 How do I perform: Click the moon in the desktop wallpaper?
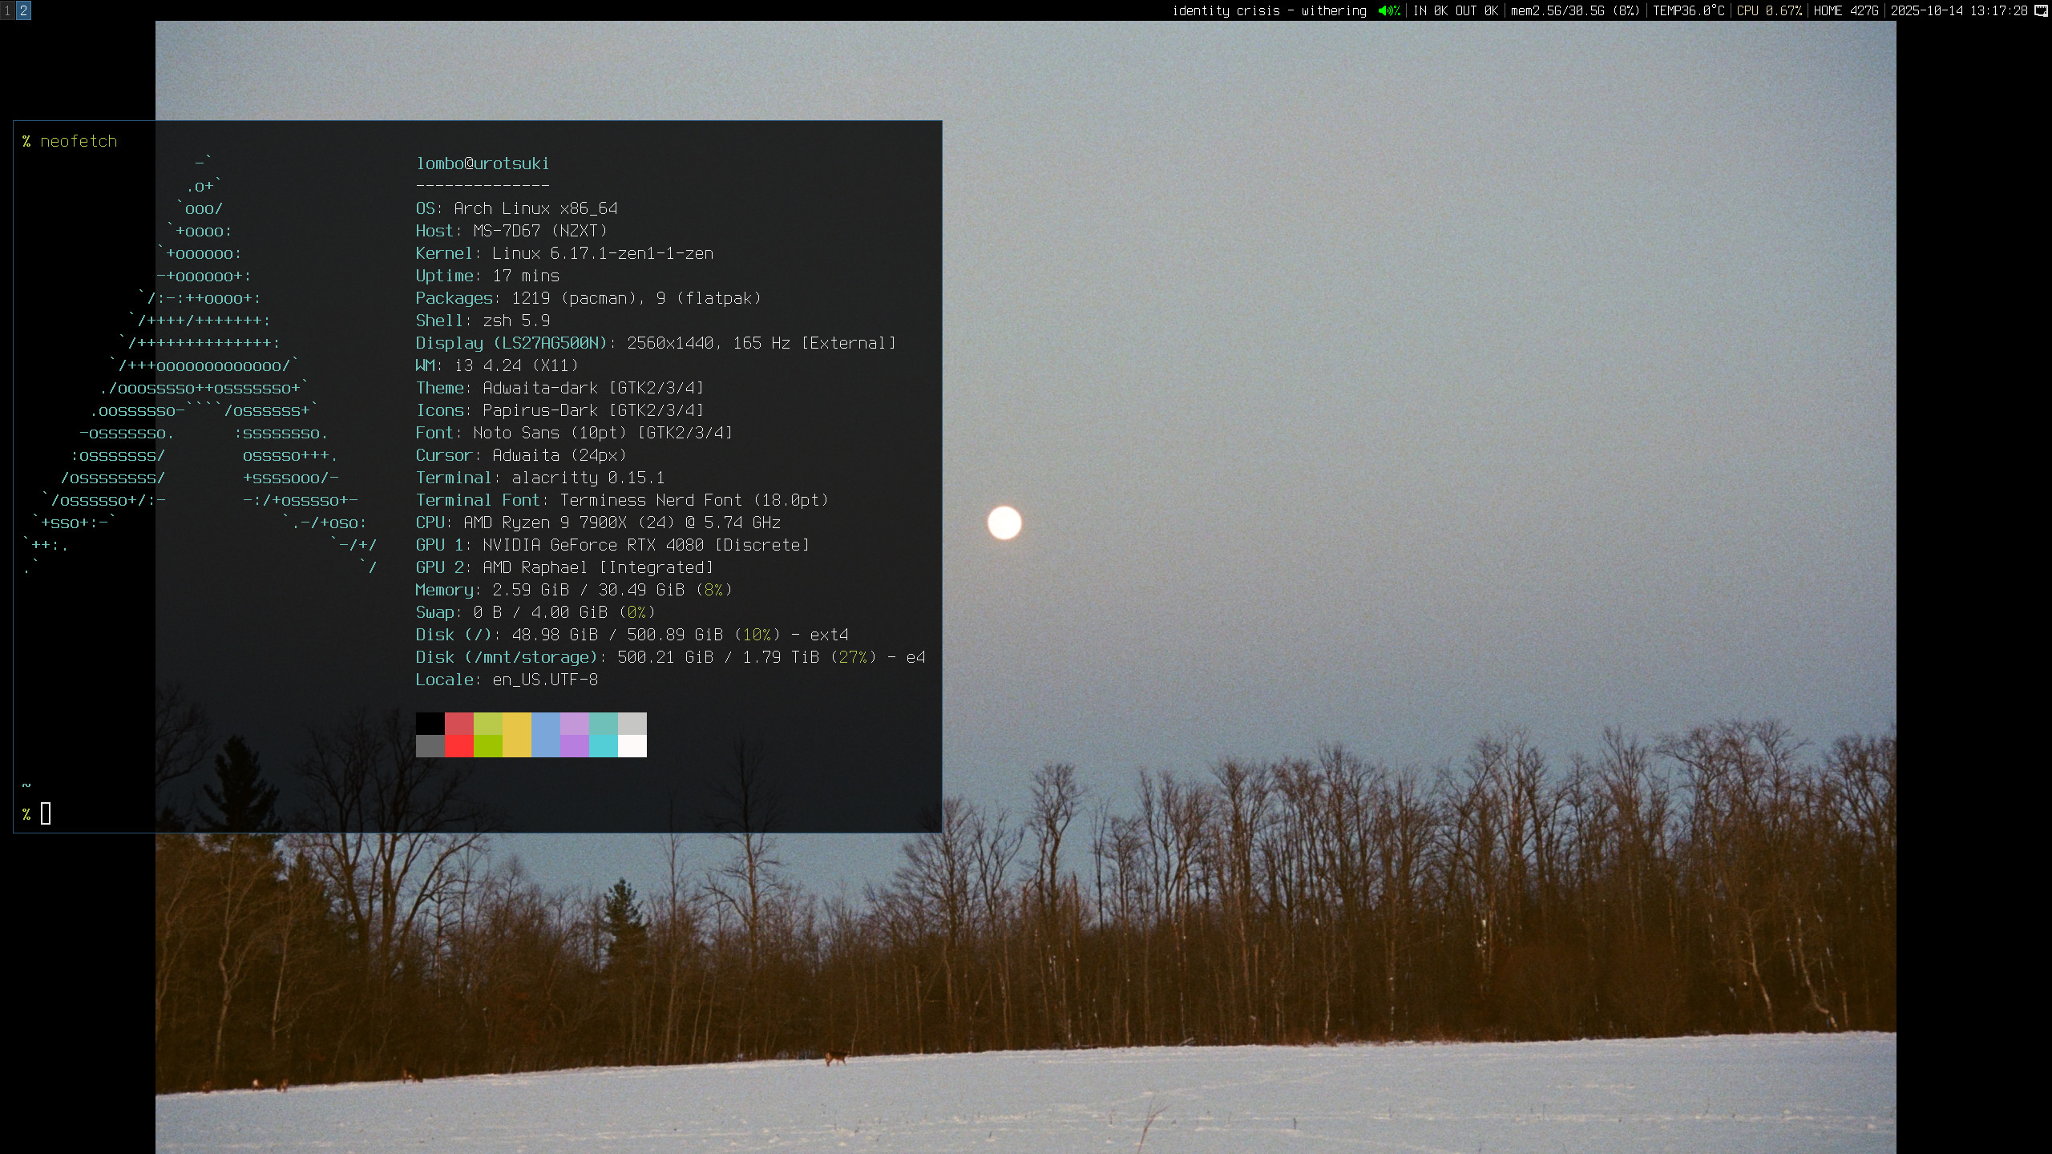[x=1004, y=523]
